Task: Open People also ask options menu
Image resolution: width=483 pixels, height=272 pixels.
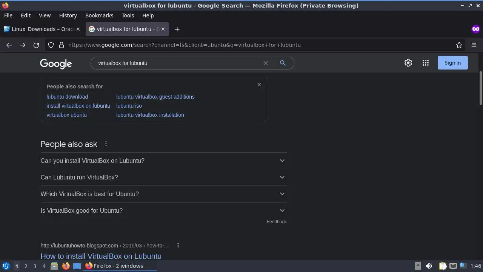Action: (106, 144)
